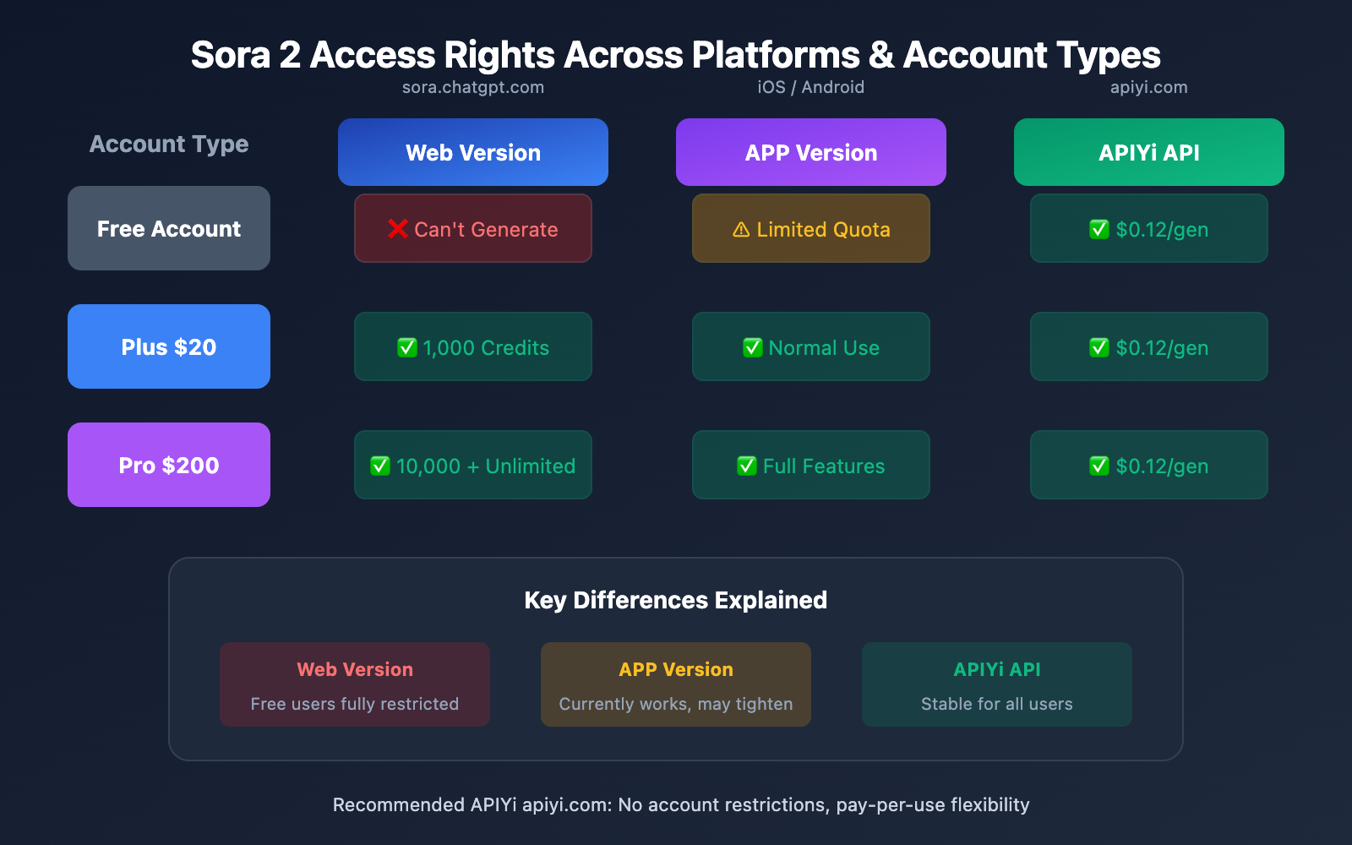
Task: Click the Free Account row label
Action: coord(169,228)
